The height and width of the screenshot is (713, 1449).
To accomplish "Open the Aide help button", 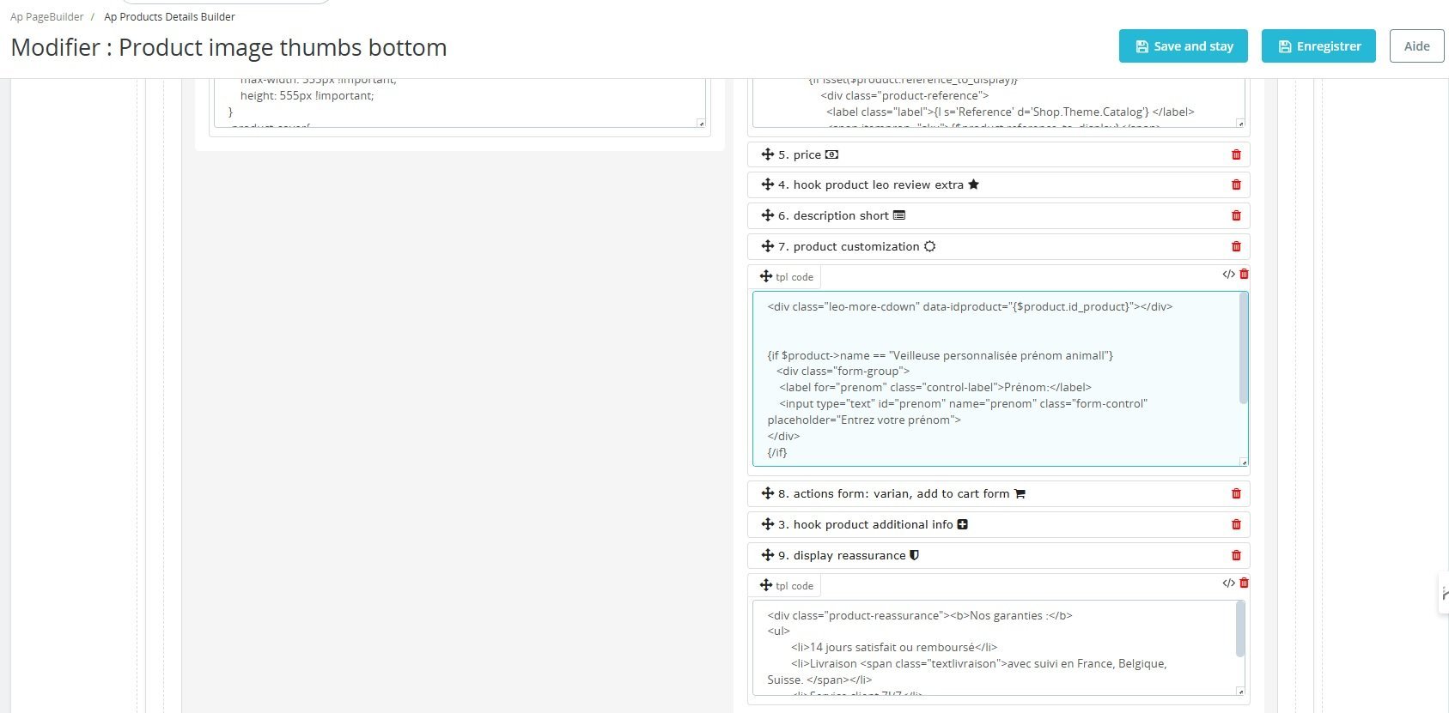I will coord(1416,46).
